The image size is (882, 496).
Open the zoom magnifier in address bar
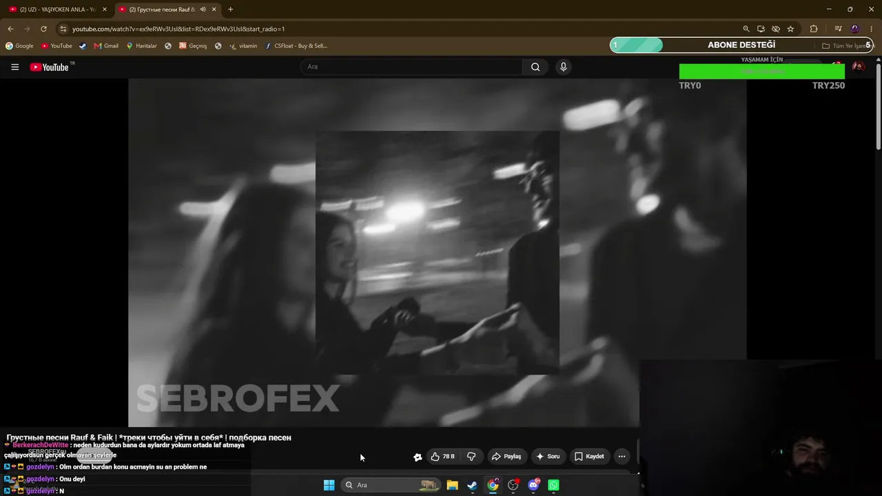(x=746, y=29)
